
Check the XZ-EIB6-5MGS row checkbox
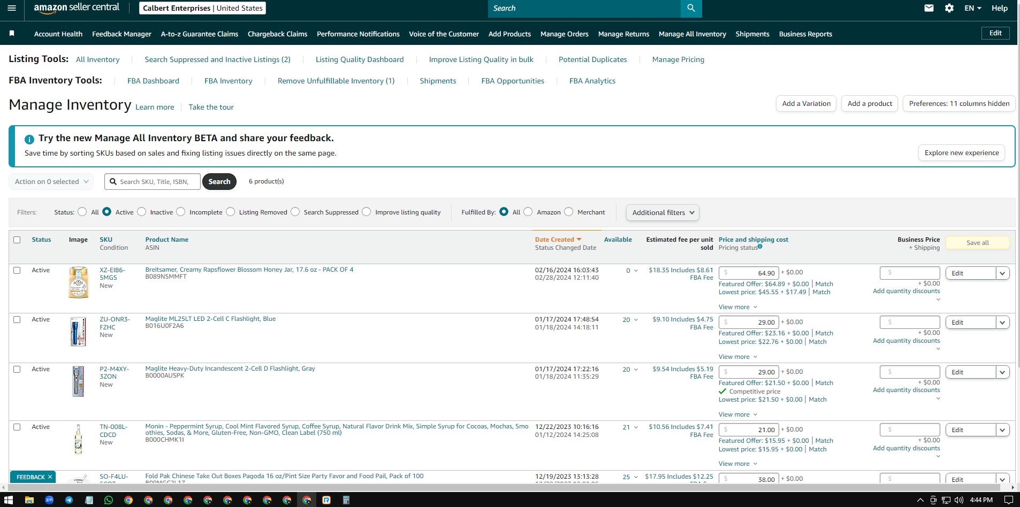(x=17, y=270)
